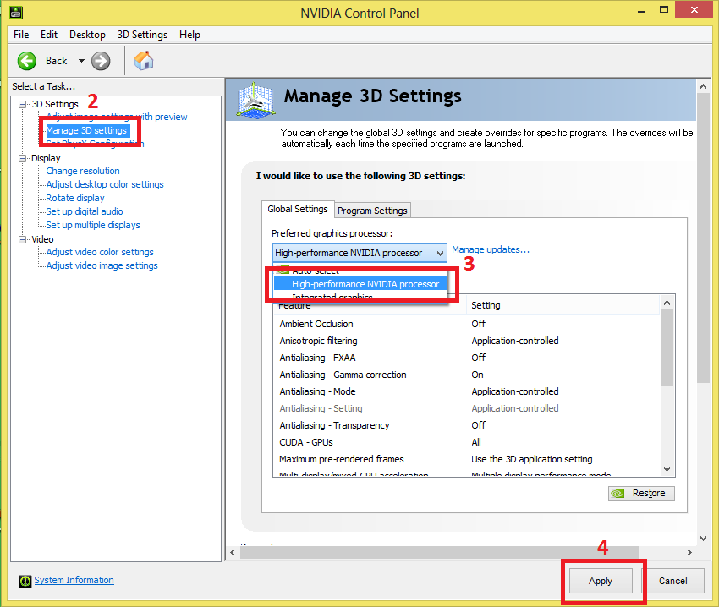Image resolution: width=719 pixels, height=607 pixels.
Task: Collapse the 3D Settings tree node
Action: [22, 104]
